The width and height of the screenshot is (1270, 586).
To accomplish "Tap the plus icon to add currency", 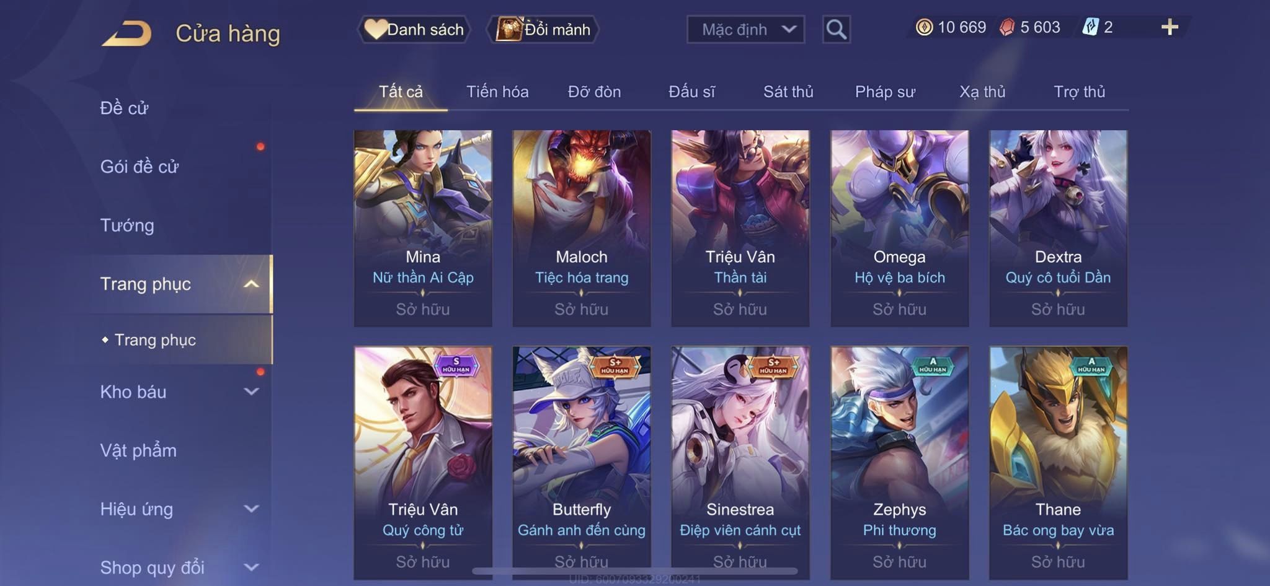I will (1170, 27).
